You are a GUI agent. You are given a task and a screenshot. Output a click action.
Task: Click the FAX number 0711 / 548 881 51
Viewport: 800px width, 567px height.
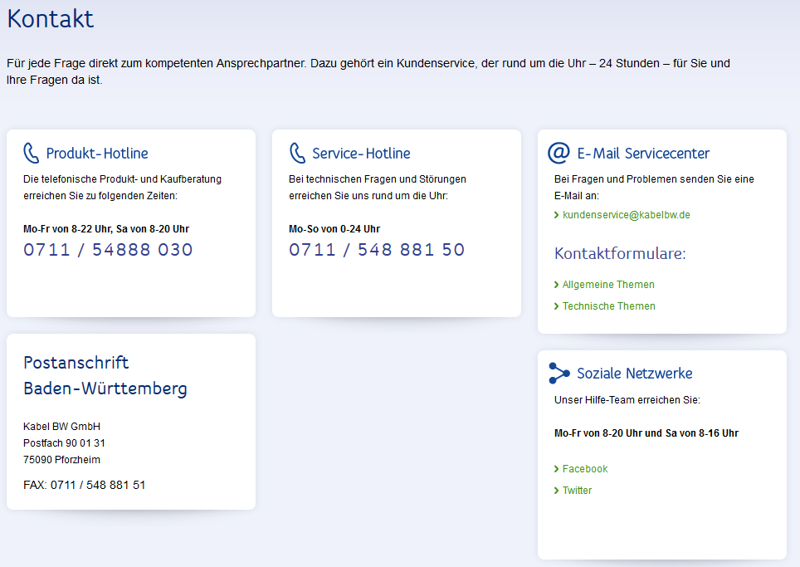pyautogui.click(x=98, y=485)
